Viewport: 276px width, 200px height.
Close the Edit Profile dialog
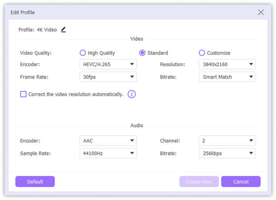click(261, 12)
